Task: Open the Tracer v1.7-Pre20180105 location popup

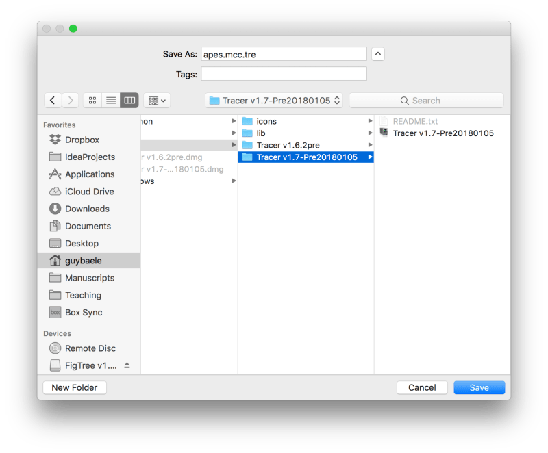Action: pyautogui.click(x=274, y=101)
